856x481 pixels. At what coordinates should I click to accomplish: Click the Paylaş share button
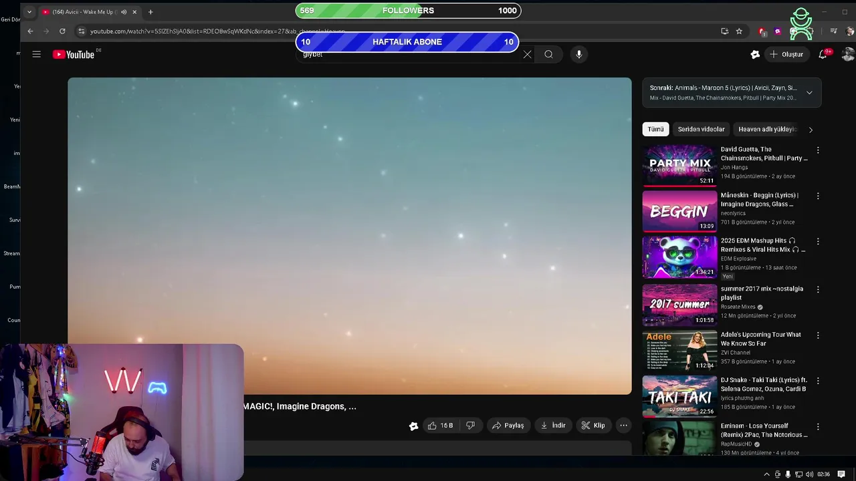point(508,426)
